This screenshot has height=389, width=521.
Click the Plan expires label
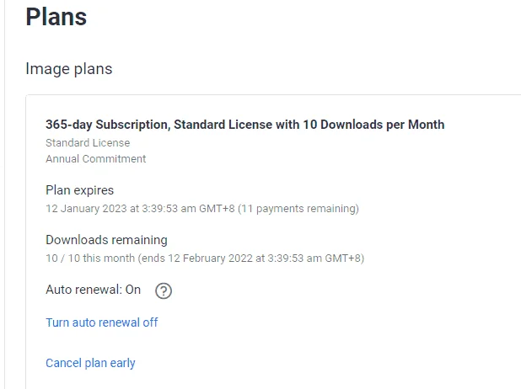pyautogui.click(x=80, y=190)
